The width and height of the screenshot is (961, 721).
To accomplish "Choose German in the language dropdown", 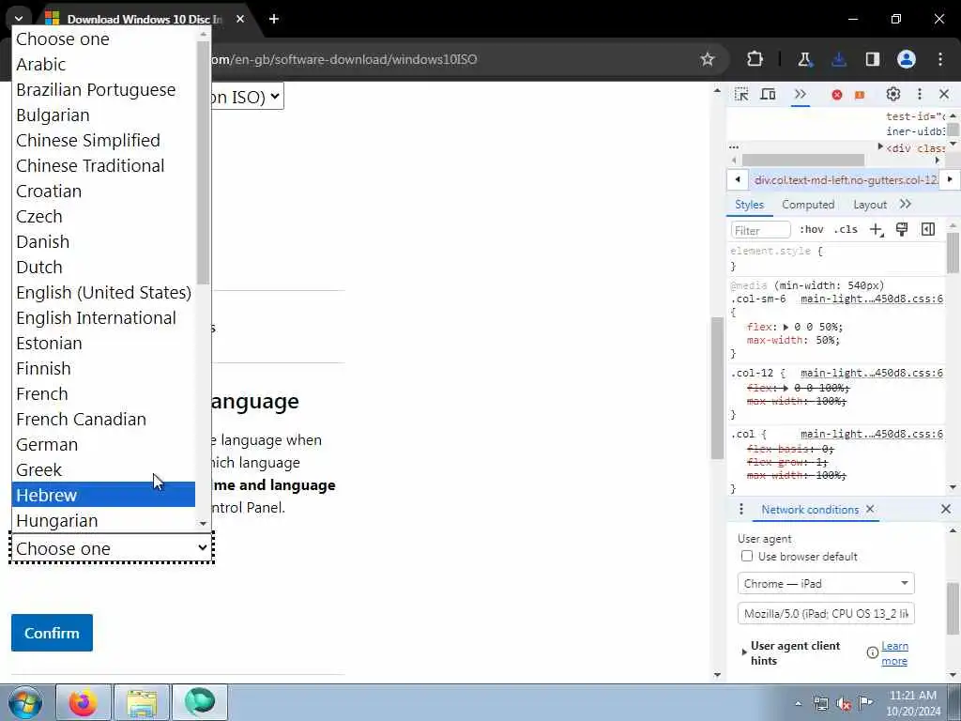I will [103, 444].
